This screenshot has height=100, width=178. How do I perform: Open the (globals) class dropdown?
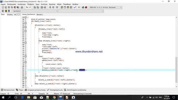(35, 11)
